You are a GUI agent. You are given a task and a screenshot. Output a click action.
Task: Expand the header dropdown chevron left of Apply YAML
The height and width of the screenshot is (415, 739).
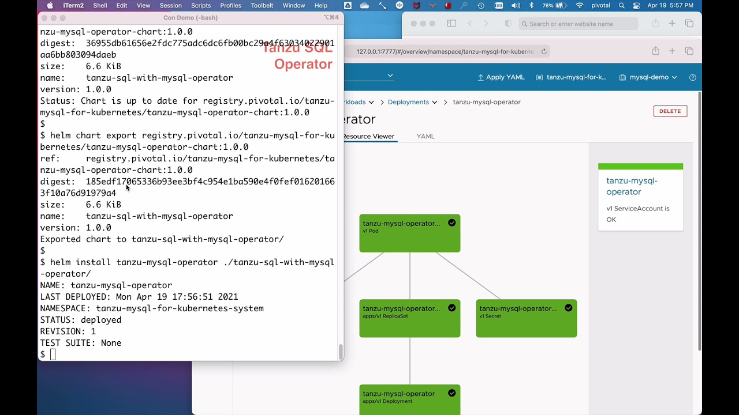(390, 76)
